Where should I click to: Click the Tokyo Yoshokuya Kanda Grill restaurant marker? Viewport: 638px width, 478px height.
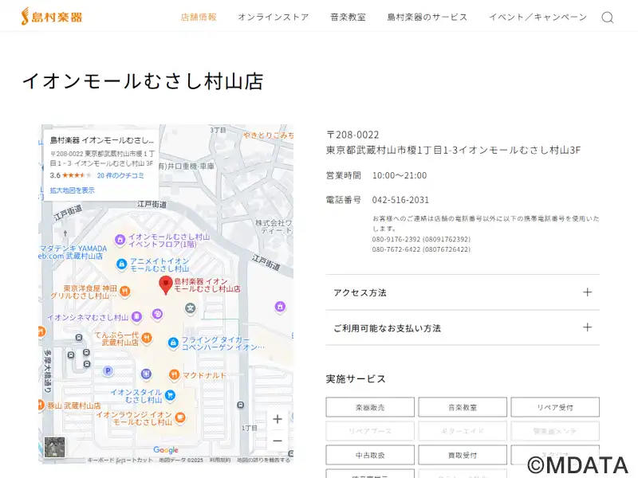(125, 291)
